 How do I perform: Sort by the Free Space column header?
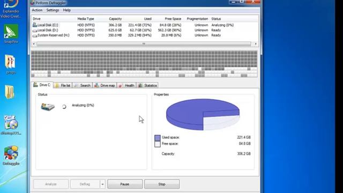coord(173,19)
